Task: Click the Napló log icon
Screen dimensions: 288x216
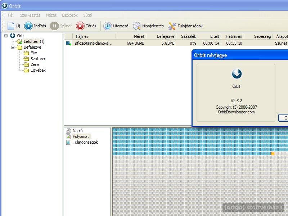Action: 68,131
